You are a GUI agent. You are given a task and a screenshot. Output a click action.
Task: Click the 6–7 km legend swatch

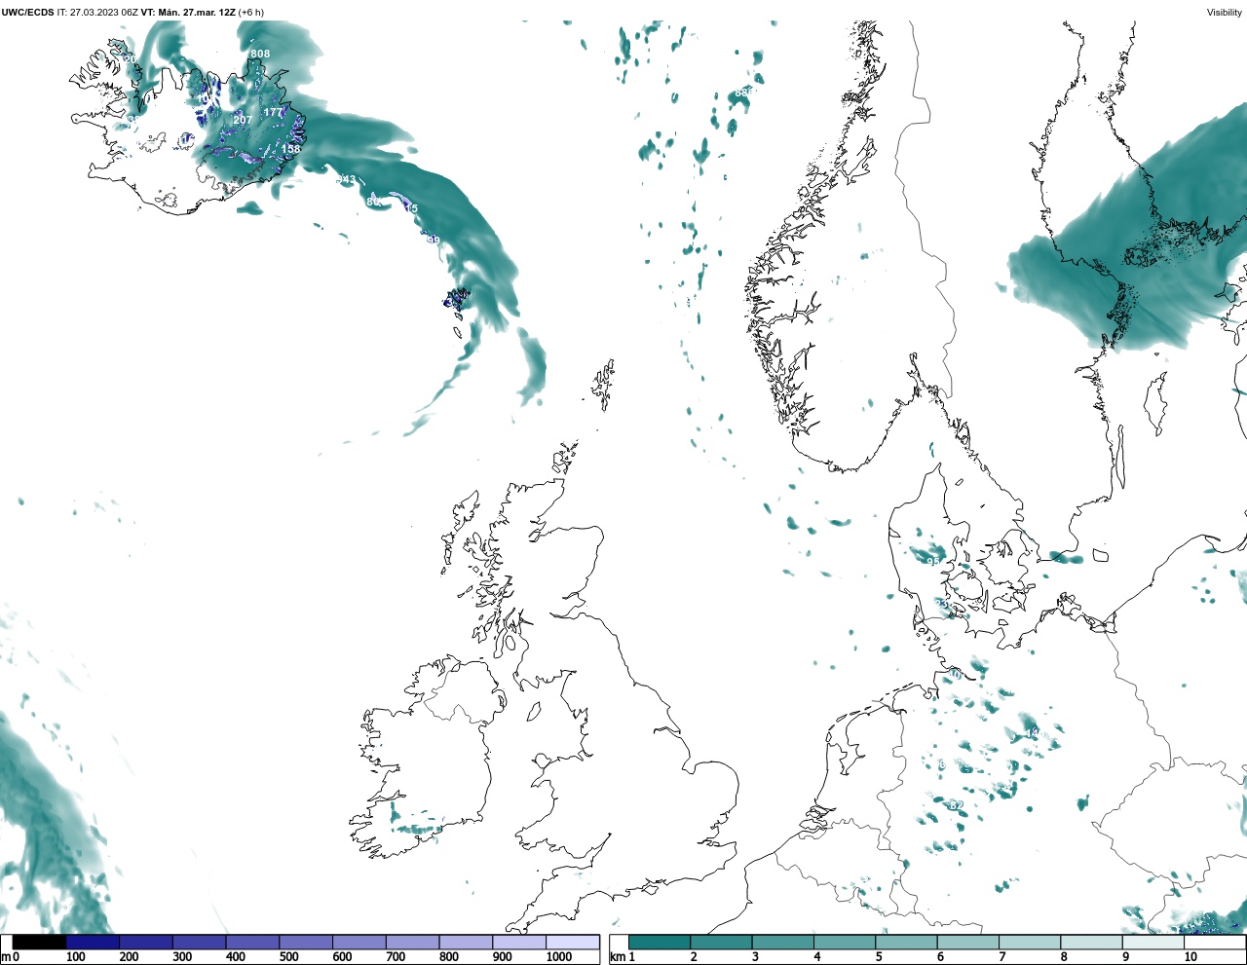pyautogui.click(x=967, y=942)
